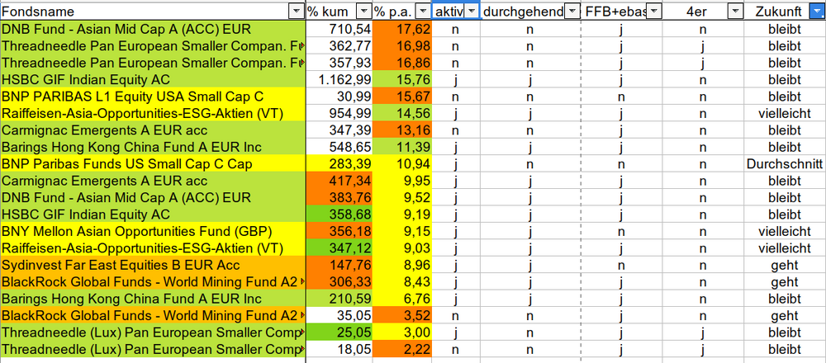Viewport: 826px width, 363px height.
Task: Select the green % kum cell 347,12
Action: click(339, 248)
